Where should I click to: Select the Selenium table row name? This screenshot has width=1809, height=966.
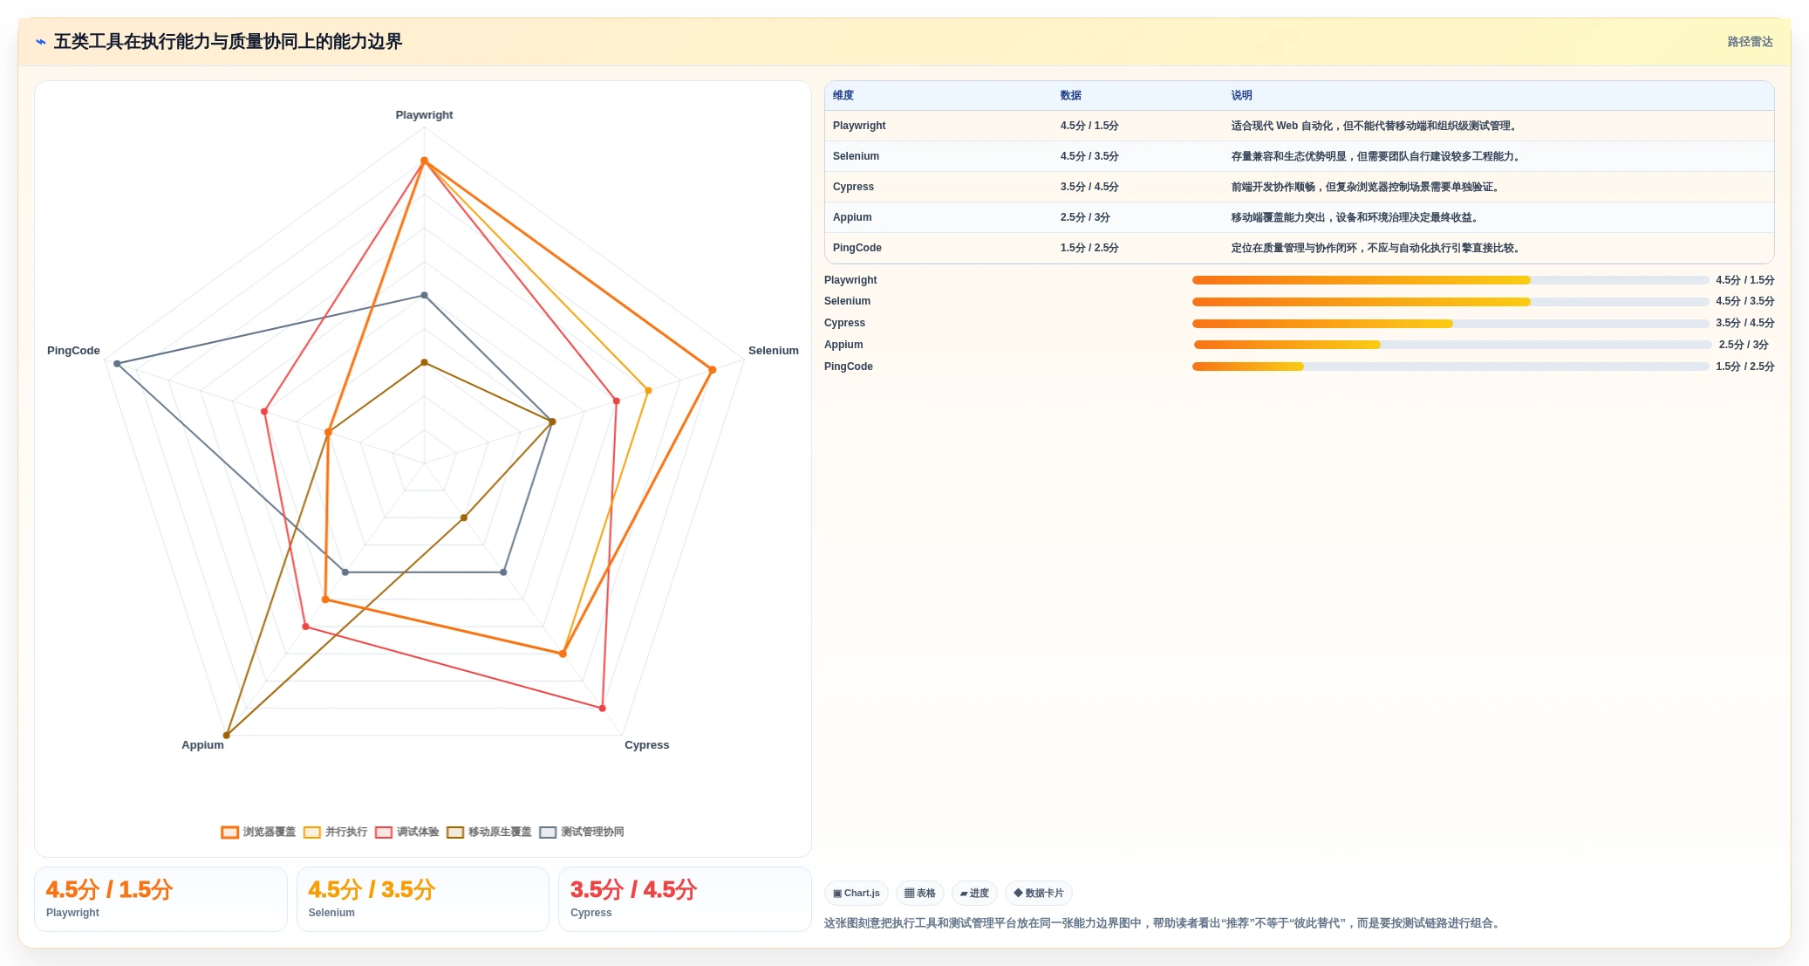(856, 156)
